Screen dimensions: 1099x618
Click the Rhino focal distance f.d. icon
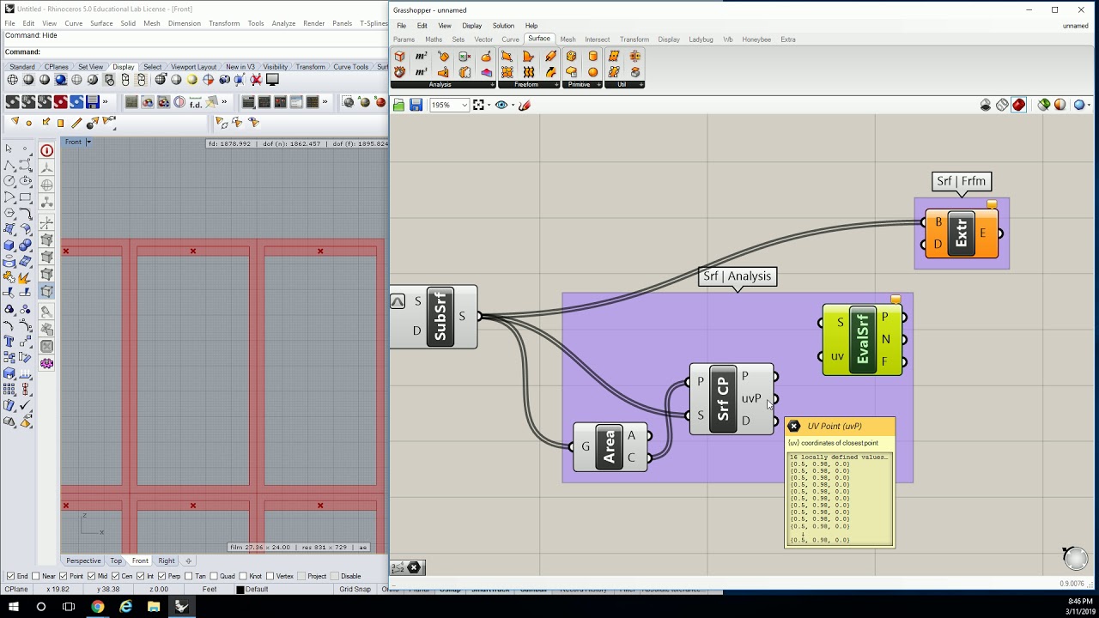196,102
